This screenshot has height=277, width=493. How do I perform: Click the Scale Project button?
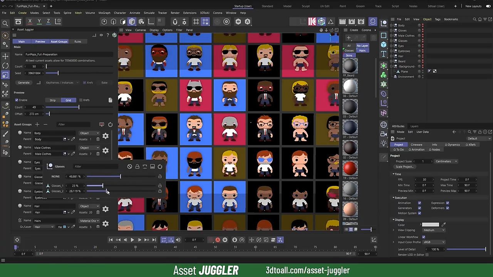coord(404,167)
